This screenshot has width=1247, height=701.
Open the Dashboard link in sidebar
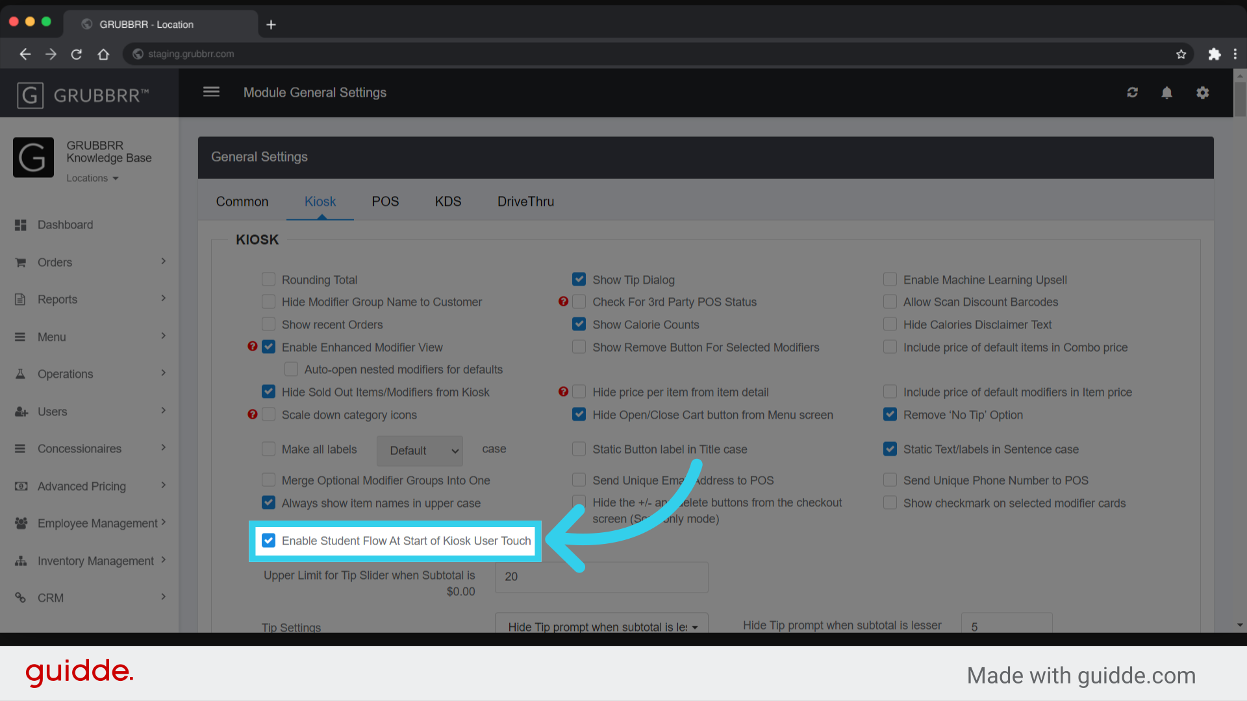[65, 225]
